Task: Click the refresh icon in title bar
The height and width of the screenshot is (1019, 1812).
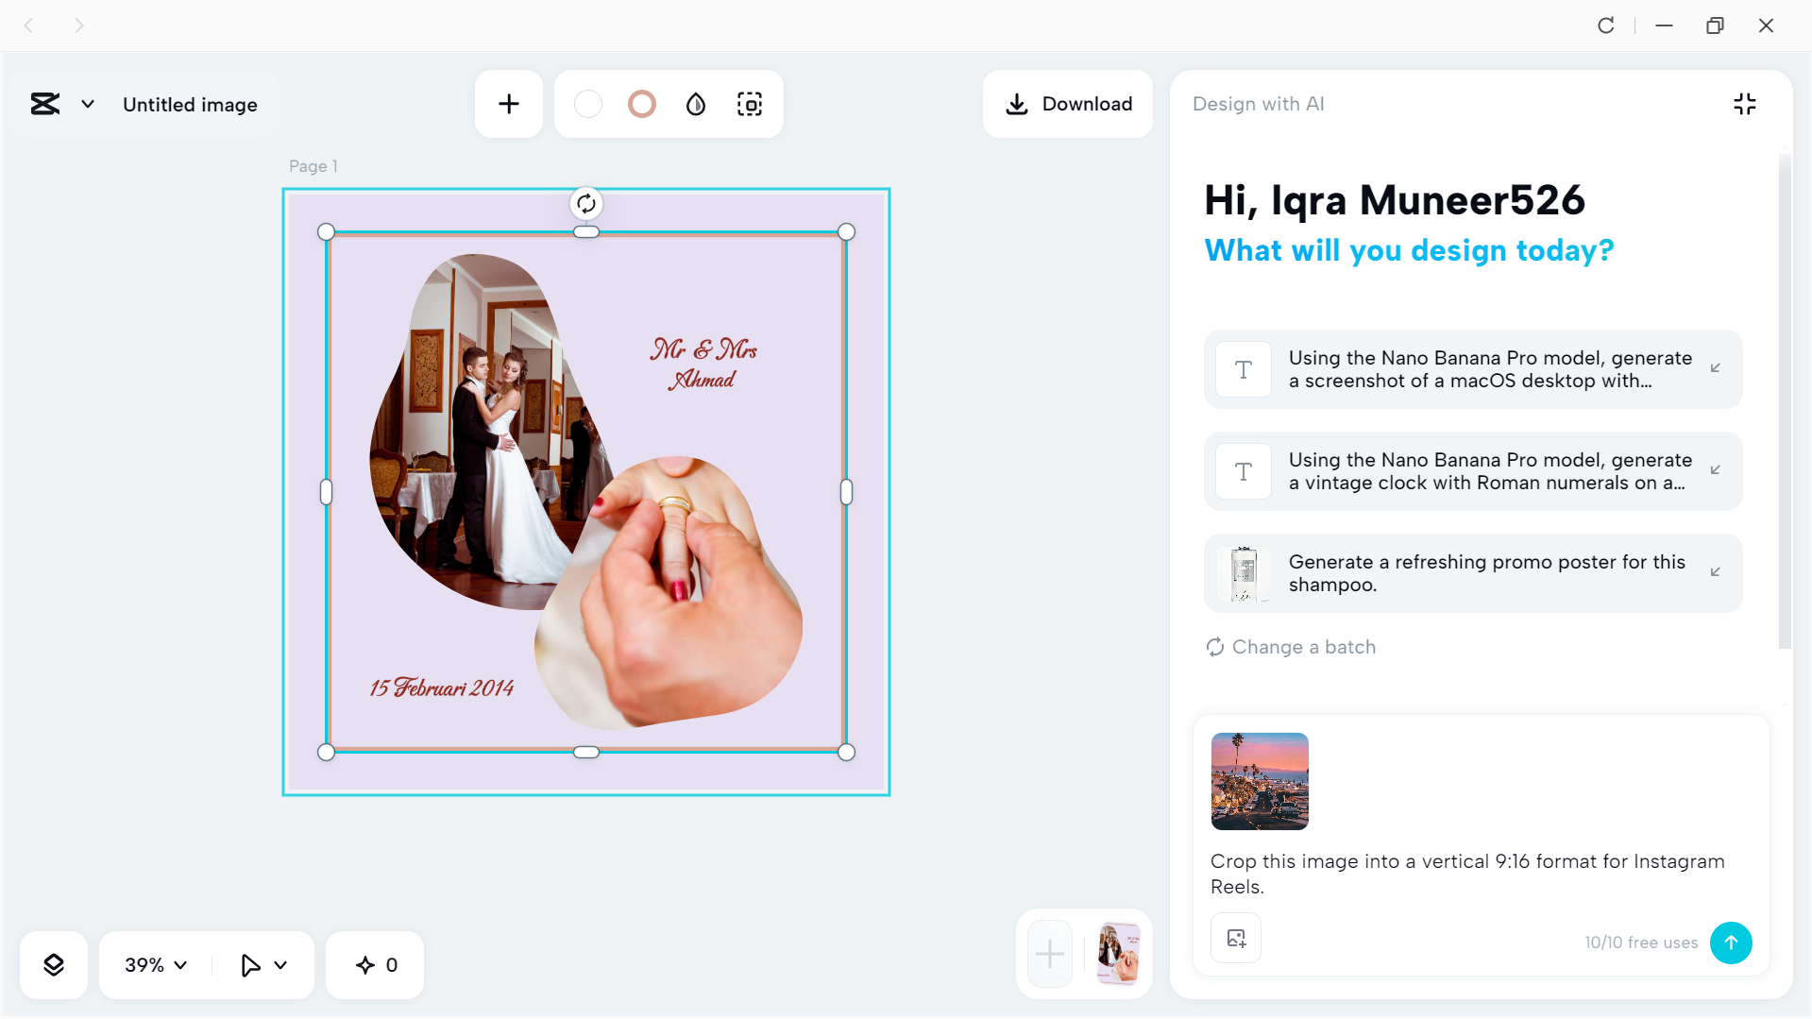Action: point(1605,25)
